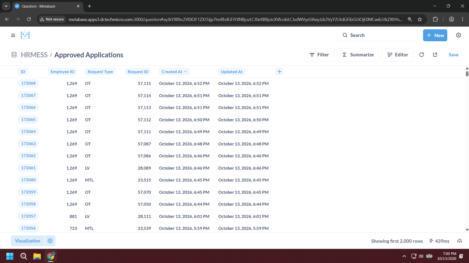Go to Metabase home via logo
The width and height of the screenshot is (469, 263).
coord(25,35)
